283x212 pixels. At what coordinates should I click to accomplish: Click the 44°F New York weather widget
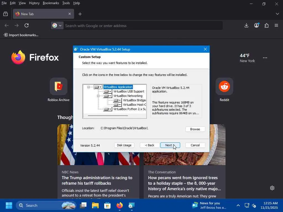click(x=247, y=58)
